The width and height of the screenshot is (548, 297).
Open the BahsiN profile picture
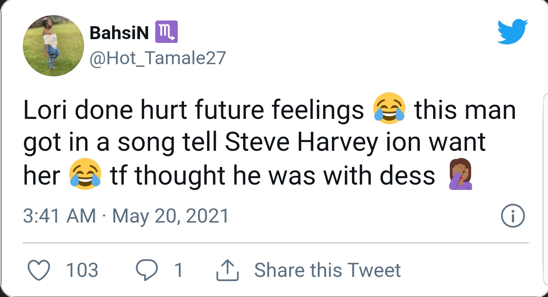(53, 46)
